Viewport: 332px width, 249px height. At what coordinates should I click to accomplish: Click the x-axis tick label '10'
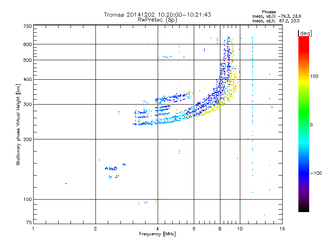pyautogui.click(x=240, y=229)
